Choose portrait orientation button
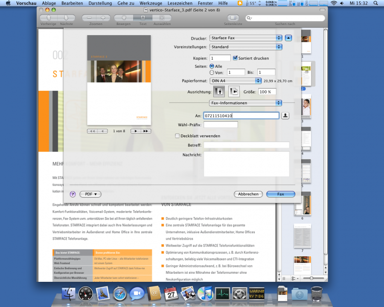The height and width of the screenshot is (307, 384). click(x=219, y=92)
